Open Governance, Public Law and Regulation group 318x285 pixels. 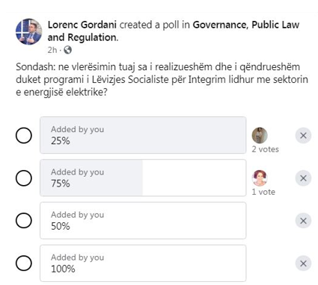(x=174, y=31)
